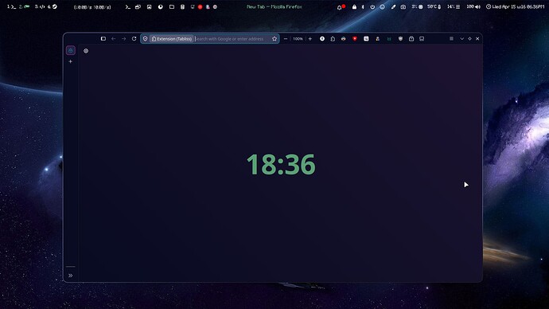Click the red shield extension icon
549x309 pixels.
coord(355,38)
